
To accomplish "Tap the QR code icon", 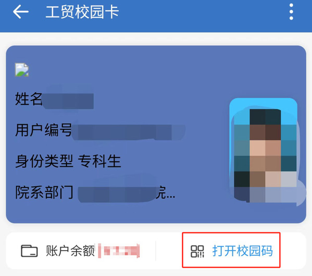I will click(197, 252).
